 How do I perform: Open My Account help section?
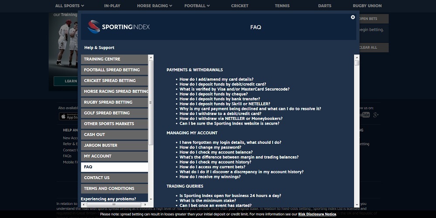point(115,156)
